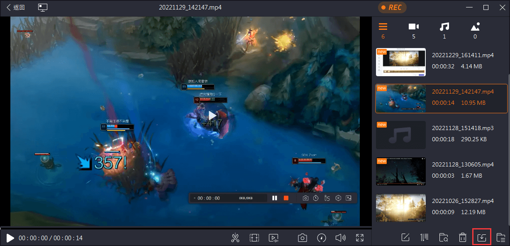Image resolution: width=510 pixels, height=246 pixels.
Task: Click the sort list icon
Action: 424,238
